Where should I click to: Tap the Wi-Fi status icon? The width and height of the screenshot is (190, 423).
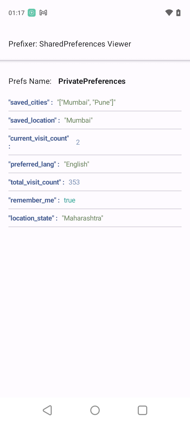(x=169, y=12)
